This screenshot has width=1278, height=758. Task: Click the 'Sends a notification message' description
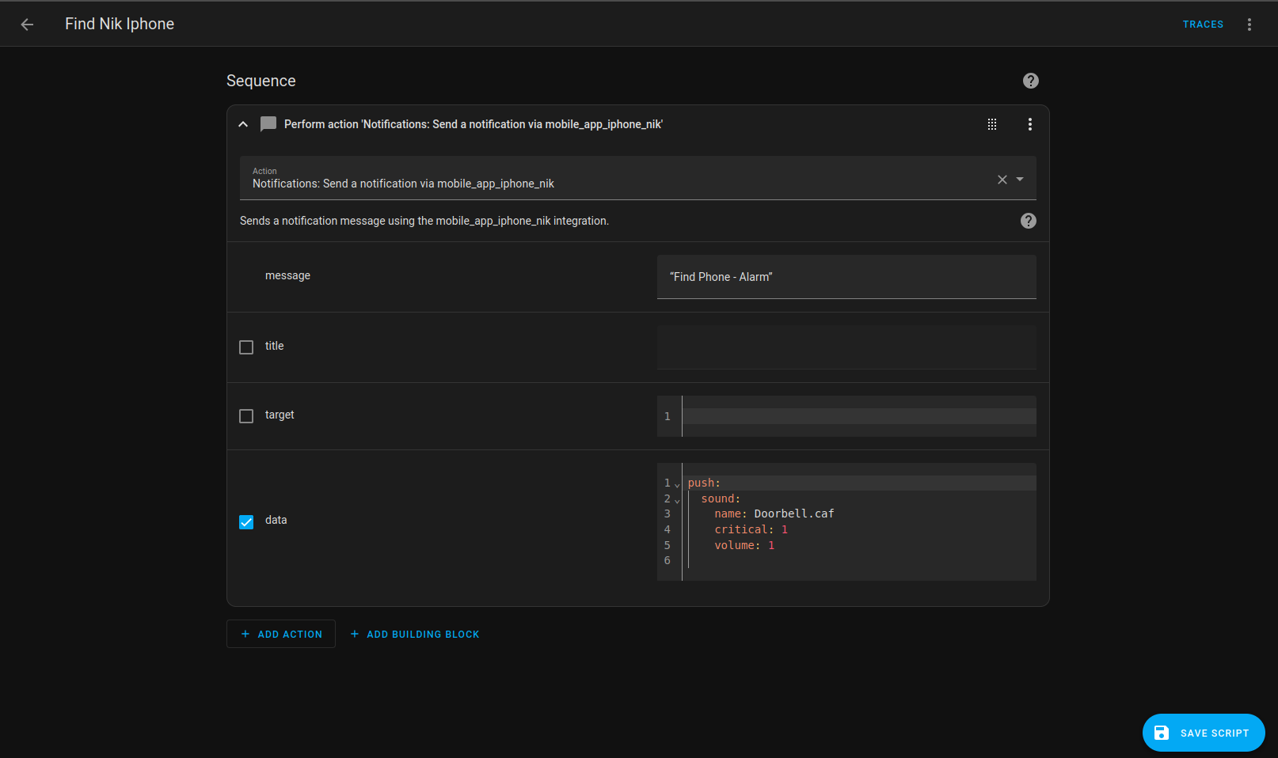point(424,221)
